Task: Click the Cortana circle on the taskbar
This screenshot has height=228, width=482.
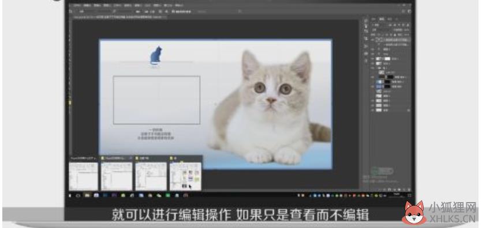Action: (78, 195)
